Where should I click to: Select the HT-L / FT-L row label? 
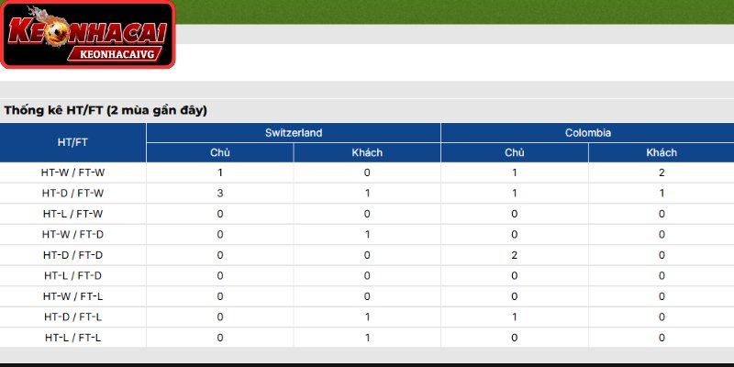(x=72, y=338)
